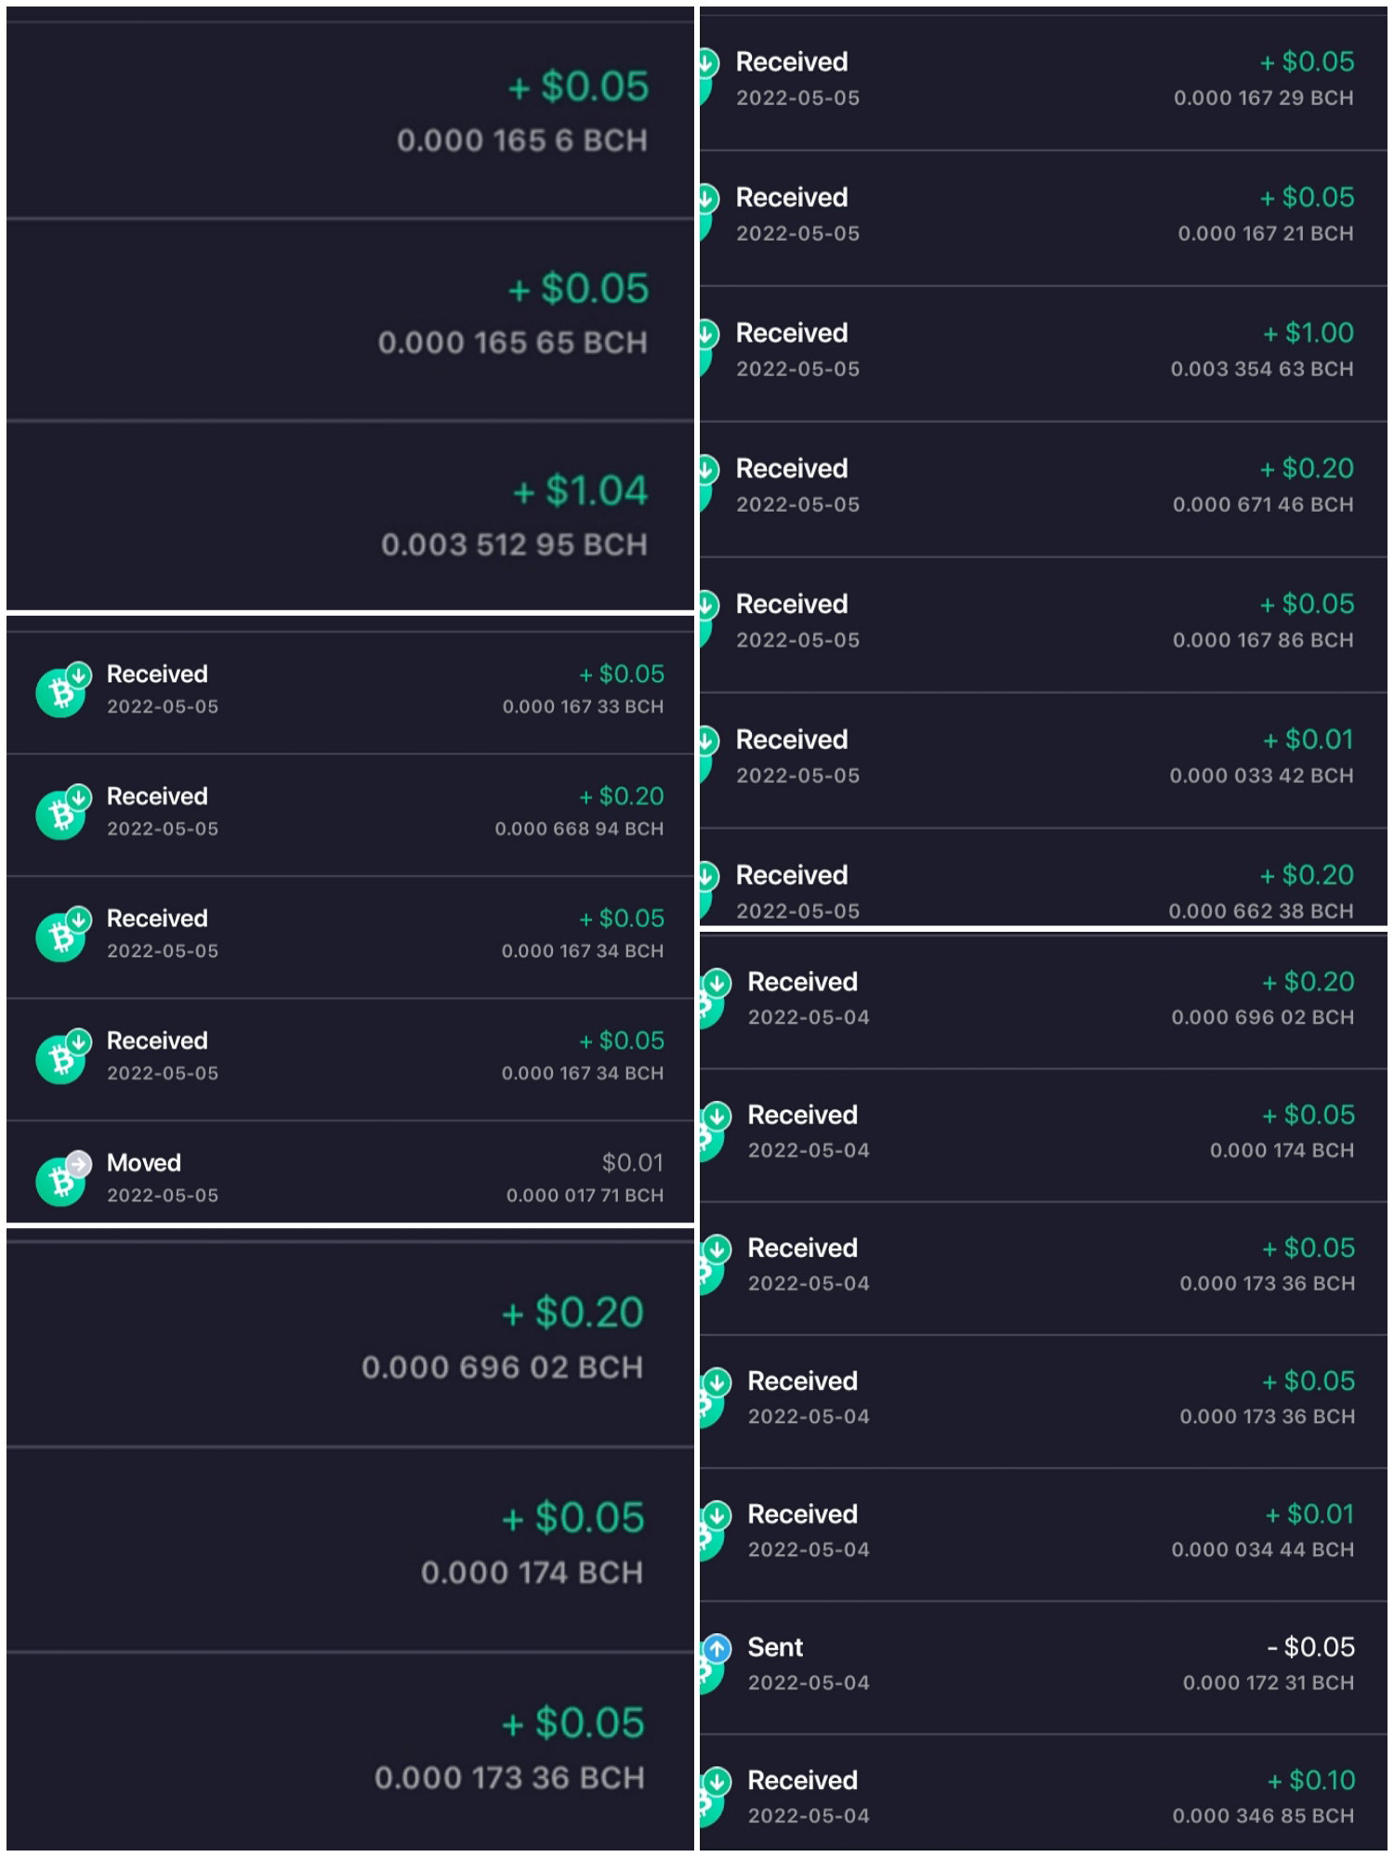This screenshot has width=1394, height=1857.
Task: Select the received 0.000 167 86 BCH row
Action: [1043, 625]
